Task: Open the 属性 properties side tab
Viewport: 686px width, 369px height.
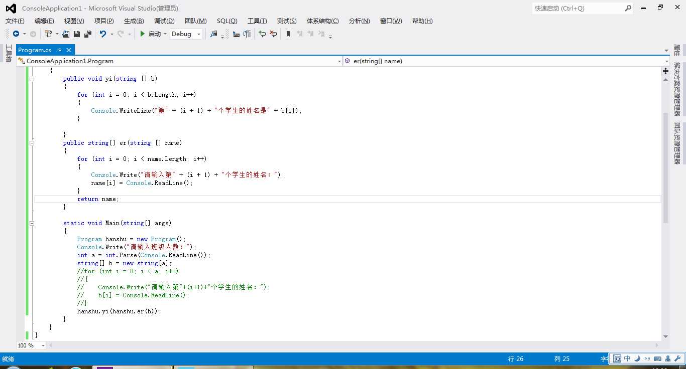Action: (677, 50)
